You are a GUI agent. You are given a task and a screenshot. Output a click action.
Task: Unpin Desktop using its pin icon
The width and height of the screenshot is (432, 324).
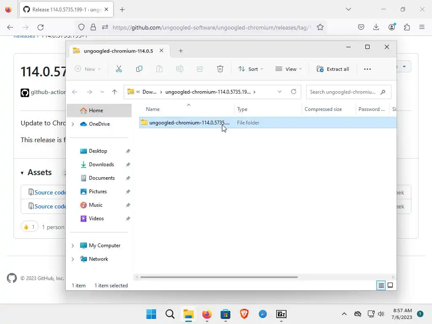128,151
